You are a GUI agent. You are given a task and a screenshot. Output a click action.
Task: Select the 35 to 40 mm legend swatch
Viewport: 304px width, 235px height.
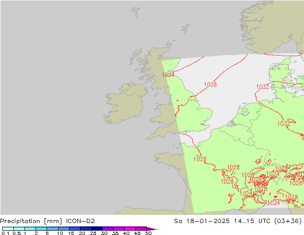point(119,229)
